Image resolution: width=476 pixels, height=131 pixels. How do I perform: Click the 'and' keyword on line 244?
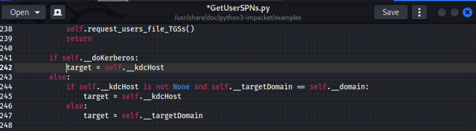click(x=201, y=87)
